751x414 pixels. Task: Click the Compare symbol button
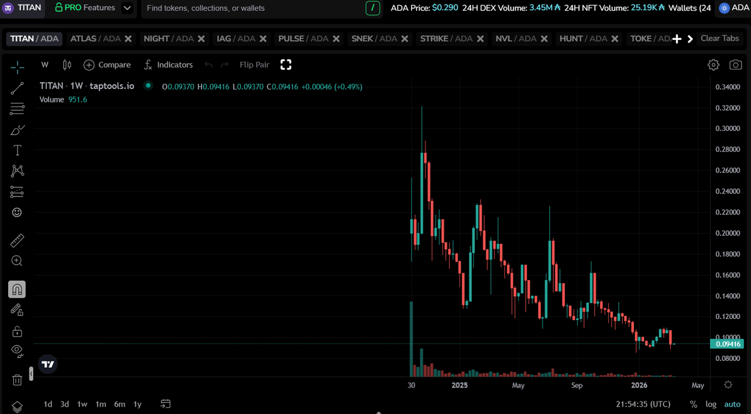coord(107,64)
